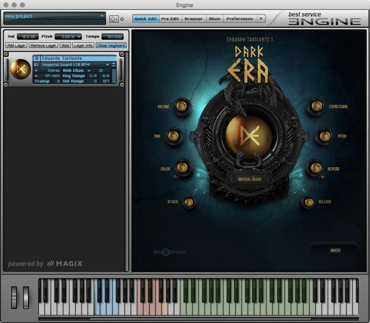This screenshot has width=370, height=323.
Task: Open the new project dropdown
Action: [102, 16]
